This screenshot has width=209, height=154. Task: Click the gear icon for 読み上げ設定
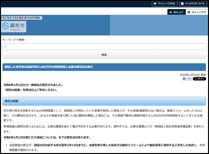click(x=189, y=12)
